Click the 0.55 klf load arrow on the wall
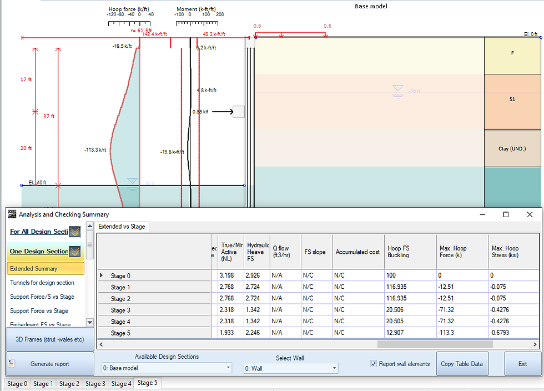 tap(223, 112)
